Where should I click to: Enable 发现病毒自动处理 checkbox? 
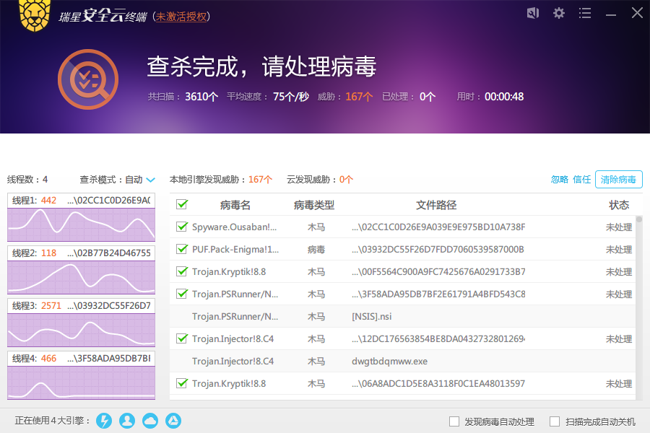454,421
